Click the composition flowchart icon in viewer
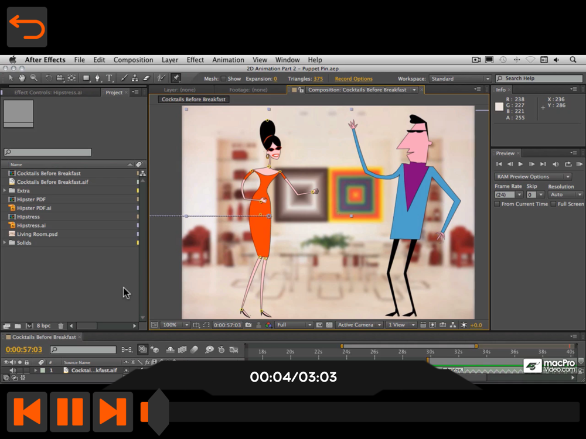This screenshot has height=439, width=586. click(453, 325)
